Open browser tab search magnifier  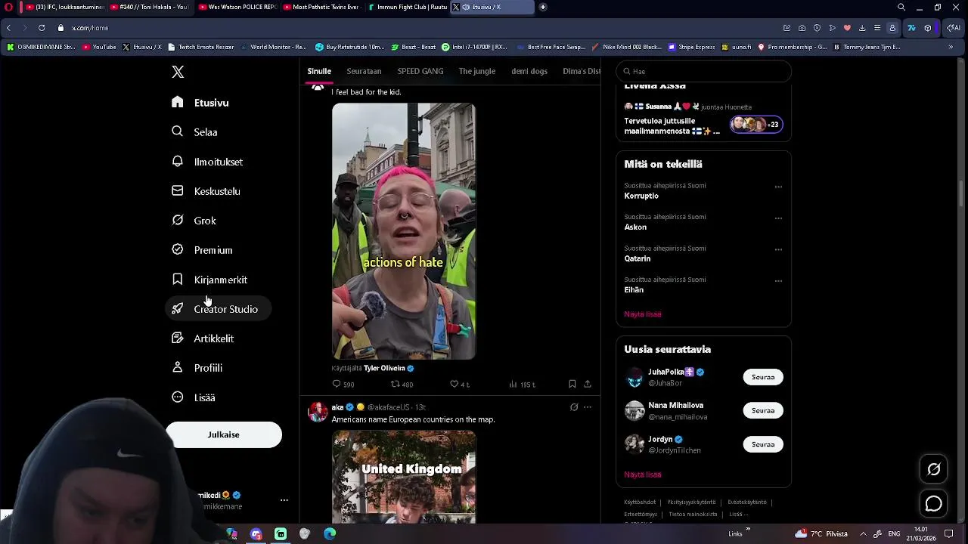[901, 7]
